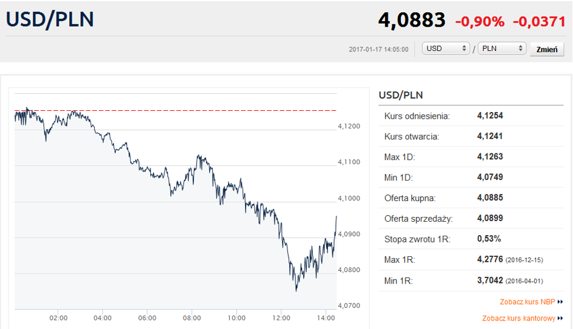The height and width of the screenshot is (329, 573).
Task: Click the 4,1000 price axis label
Action: click(x=349, y=199)
